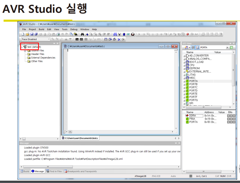The width and height of the screenshot is (240, 183).
Task: Toggle a PORTA bit checkbox
Action: (x=229, y=122)
